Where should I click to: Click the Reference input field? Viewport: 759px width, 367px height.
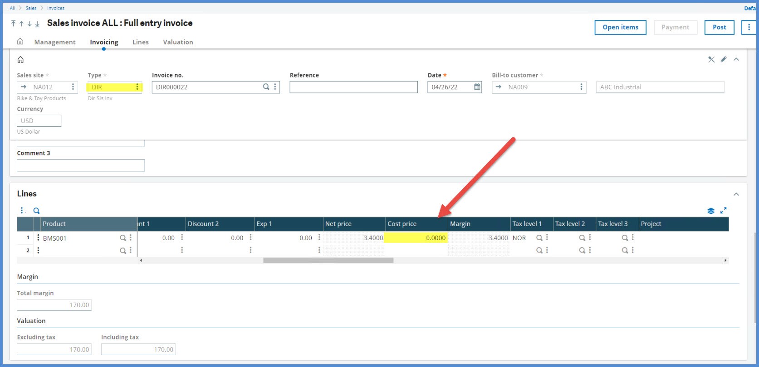[x=353, y=87]
